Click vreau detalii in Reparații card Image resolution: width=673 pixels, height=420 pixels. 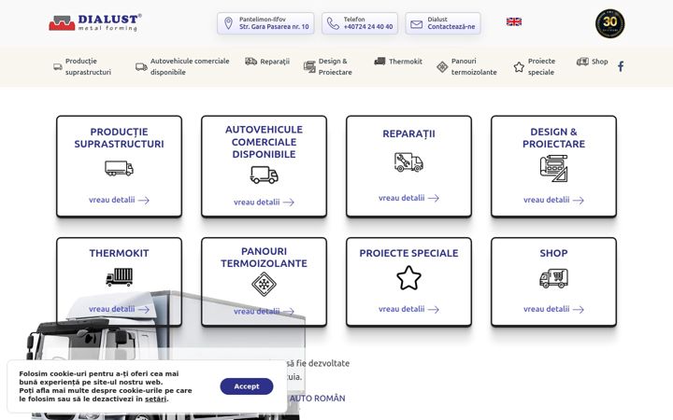click(x=408, y=198)
